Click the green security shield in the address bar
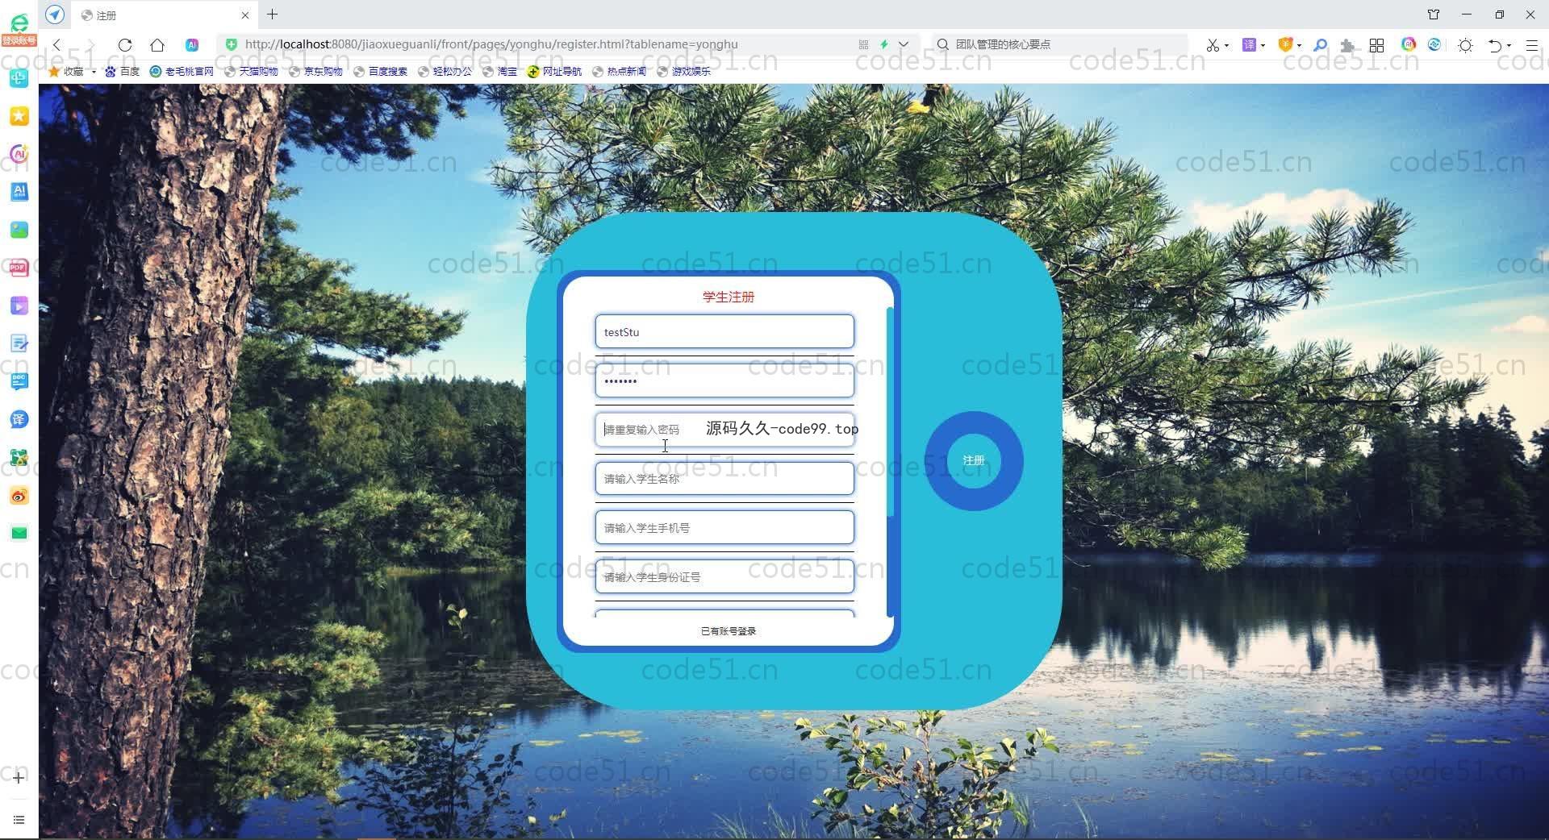The image size is (1549, 840). pos(232,44)
